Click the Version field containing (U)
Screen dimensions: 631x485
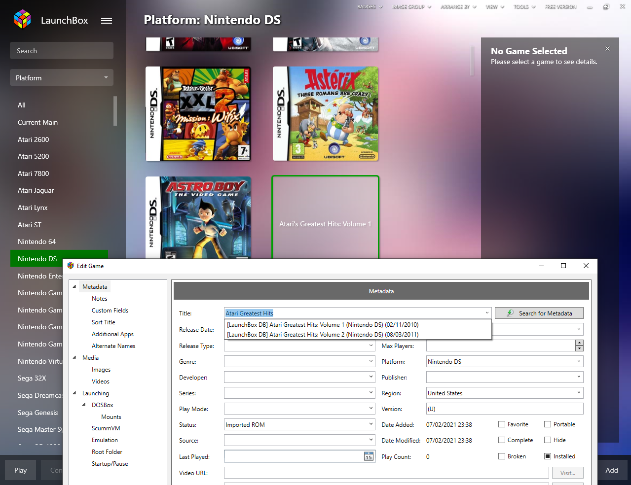(505, 409)
